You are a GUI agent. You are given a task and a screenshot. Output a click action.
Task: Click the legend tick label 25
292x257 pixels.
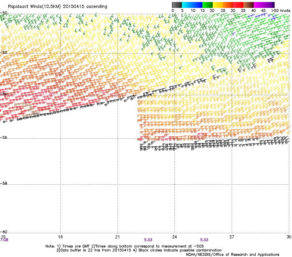(x=223, y=11)
